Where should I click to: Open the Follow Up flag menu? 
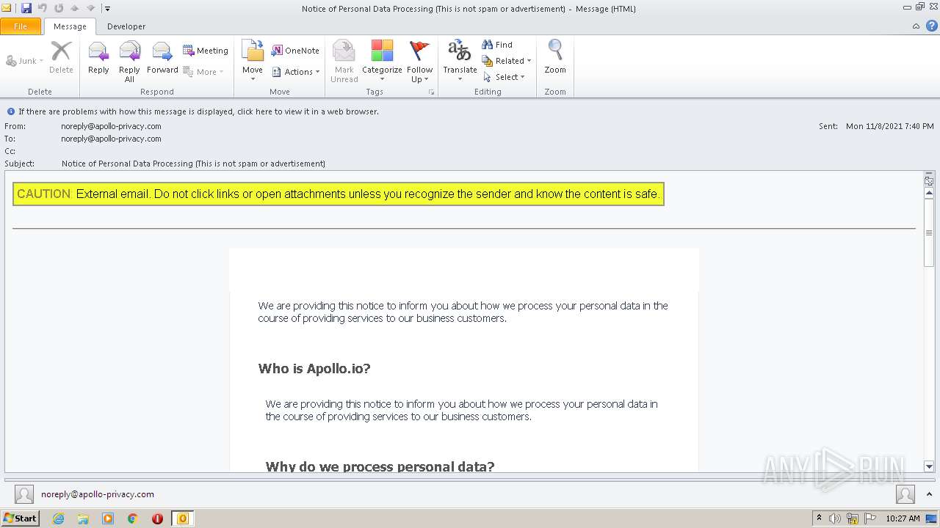tap(419, 61)
